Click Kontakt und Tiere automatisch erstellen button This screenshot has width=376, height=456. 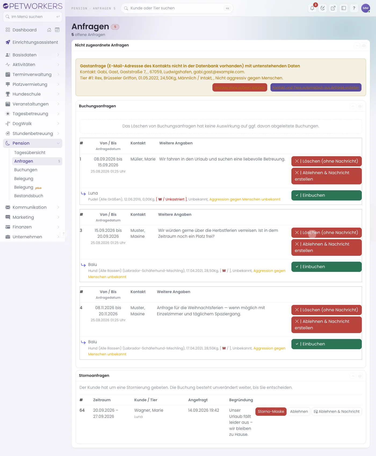click(316, 87)
